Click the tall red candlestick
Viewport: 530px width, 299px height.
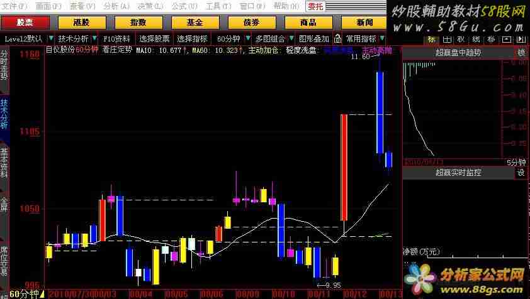[344, 167]
